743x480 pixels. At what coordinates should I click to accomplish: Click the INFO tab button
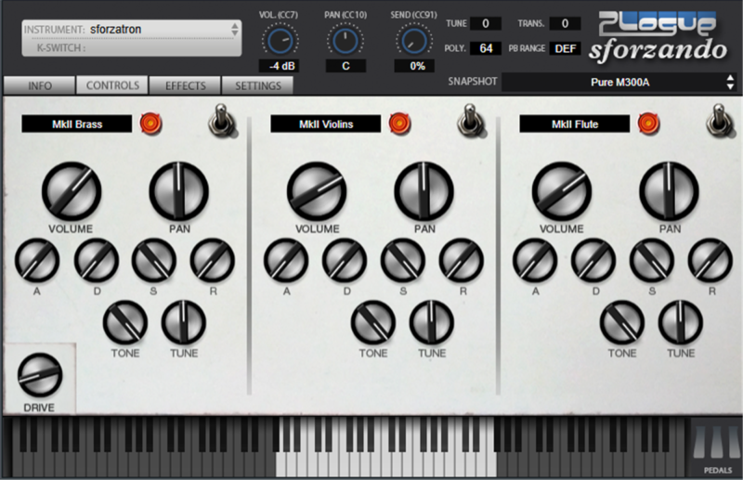(x=40, y=85)
